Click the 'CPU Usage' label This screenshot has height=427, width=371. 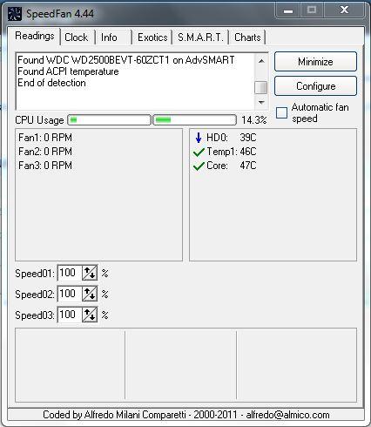click(x=39, y=120)
